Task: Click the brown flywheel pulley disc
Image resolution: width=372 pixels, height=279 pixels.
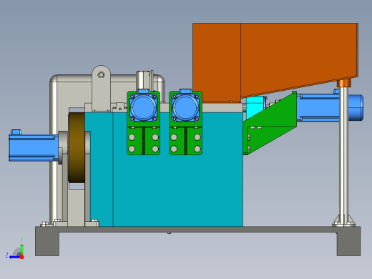Action: tap(77, 148)
